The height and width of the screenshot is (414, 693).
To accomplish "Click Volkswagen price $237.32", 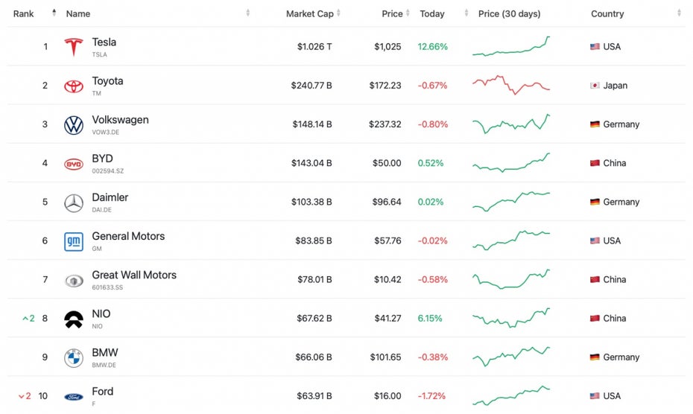I will (x=385, y=124).
